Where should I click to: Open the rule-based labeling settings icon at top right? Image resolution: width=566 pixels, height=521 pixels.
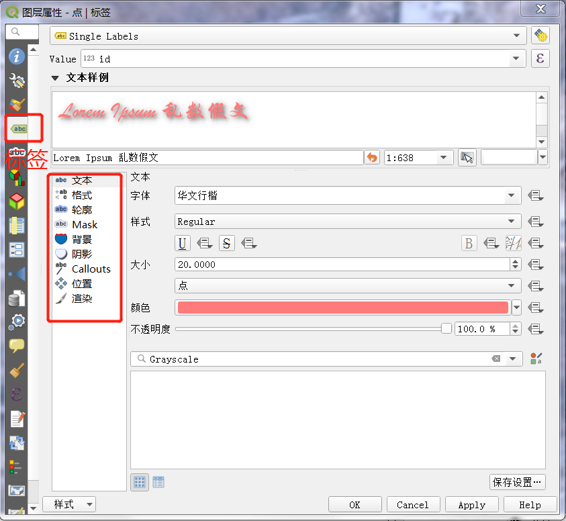coord(540,36)
